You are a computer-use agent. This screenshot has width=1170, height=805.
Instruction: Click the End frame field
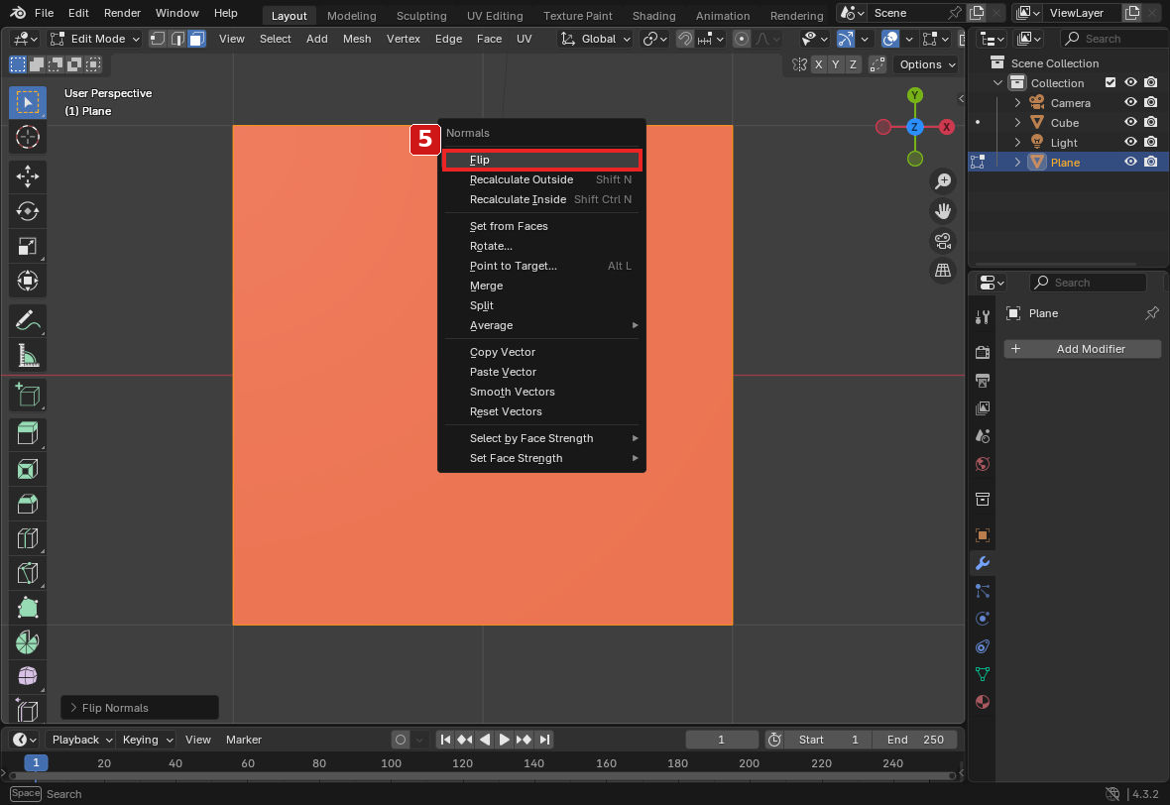click(x=915, y=741)
